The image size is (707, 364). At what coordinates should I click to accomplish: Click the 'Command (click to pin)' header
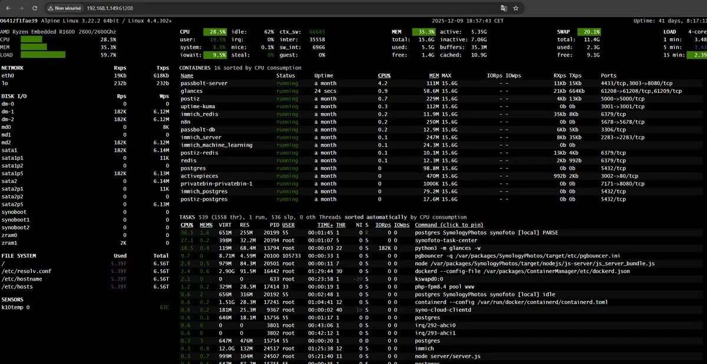pos(449,225)
